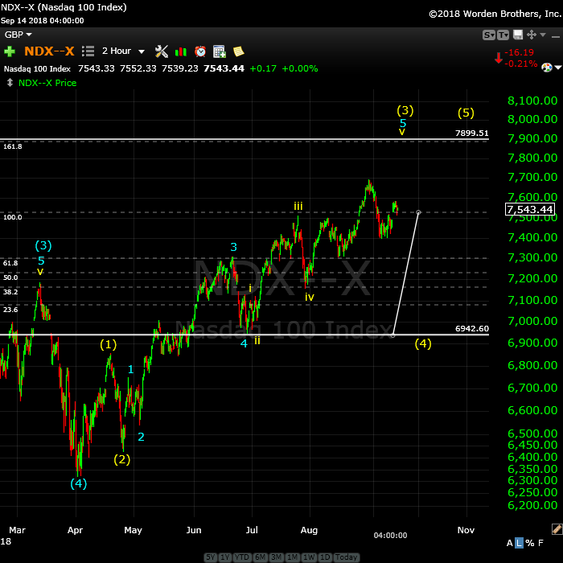Click the four-way move arrows icon
This screenshot has width=563, height=563.
coord(532,35)
